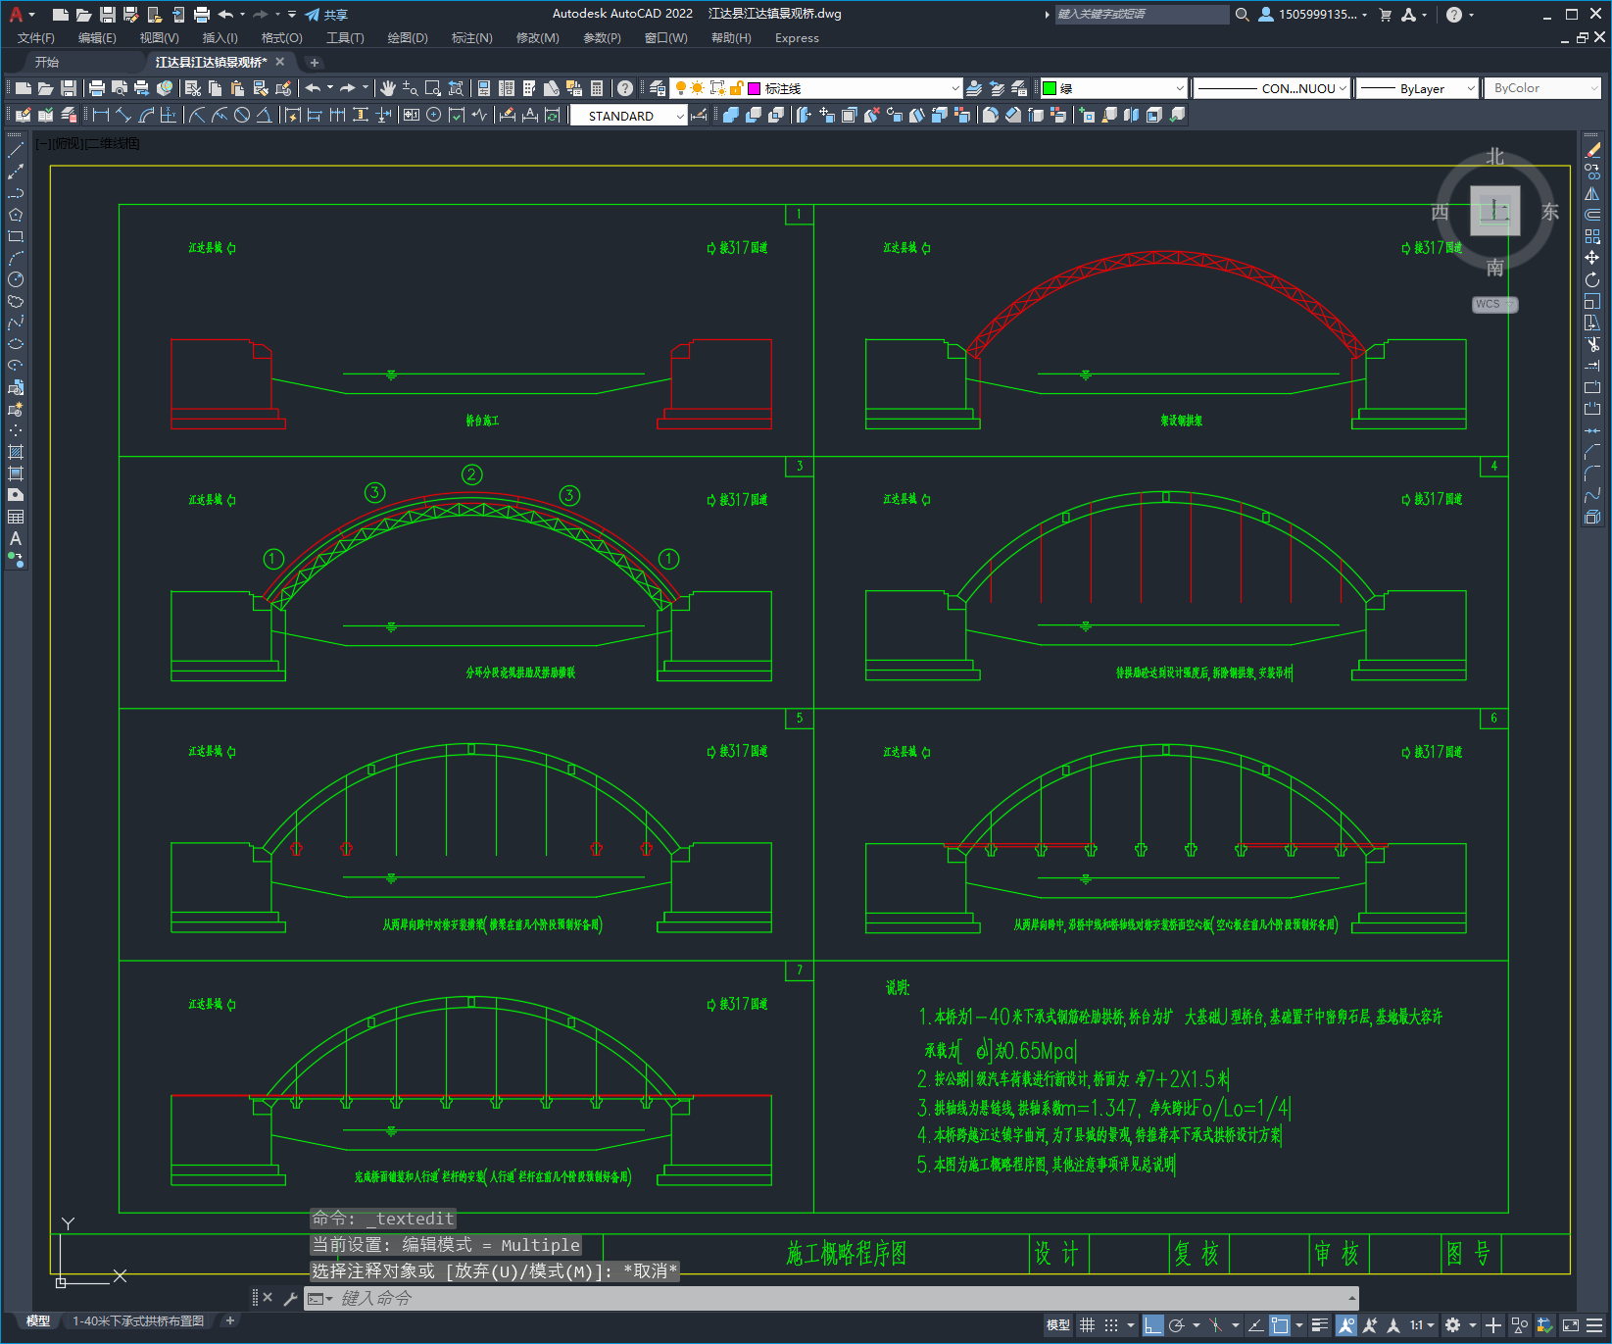Select the Multiline Text tool
This screenshot has width=1612, height=1344.
[16, 538]
